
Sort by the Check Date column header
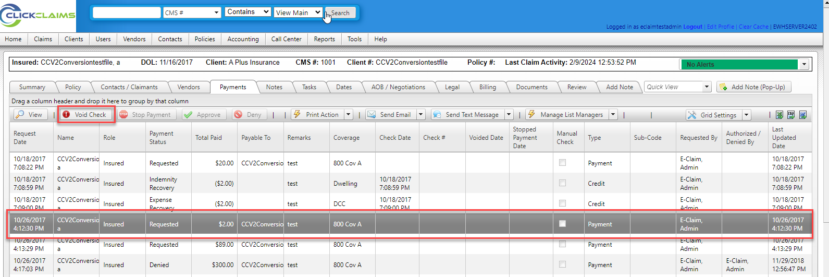(398, 138)
